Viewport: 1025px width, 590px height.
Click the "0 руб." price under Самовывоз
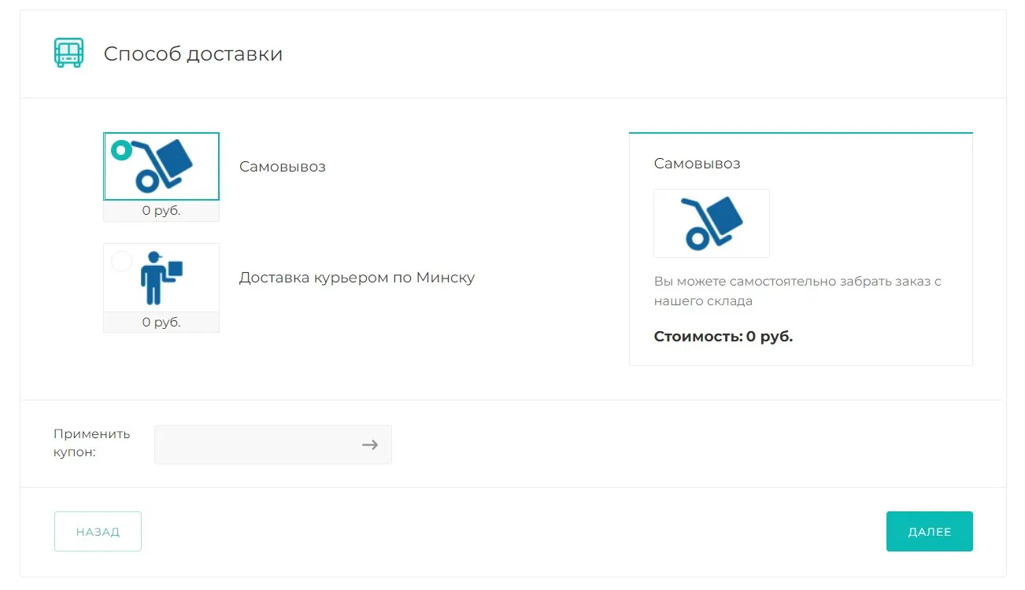(161, 211)
